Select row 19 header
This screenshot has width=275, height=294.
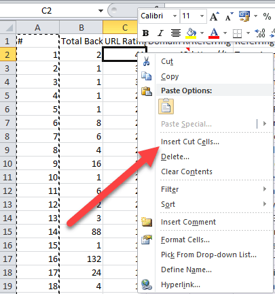point(7,286)
